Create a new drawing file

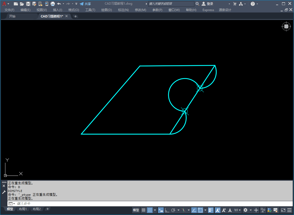[x=16, y=4]
